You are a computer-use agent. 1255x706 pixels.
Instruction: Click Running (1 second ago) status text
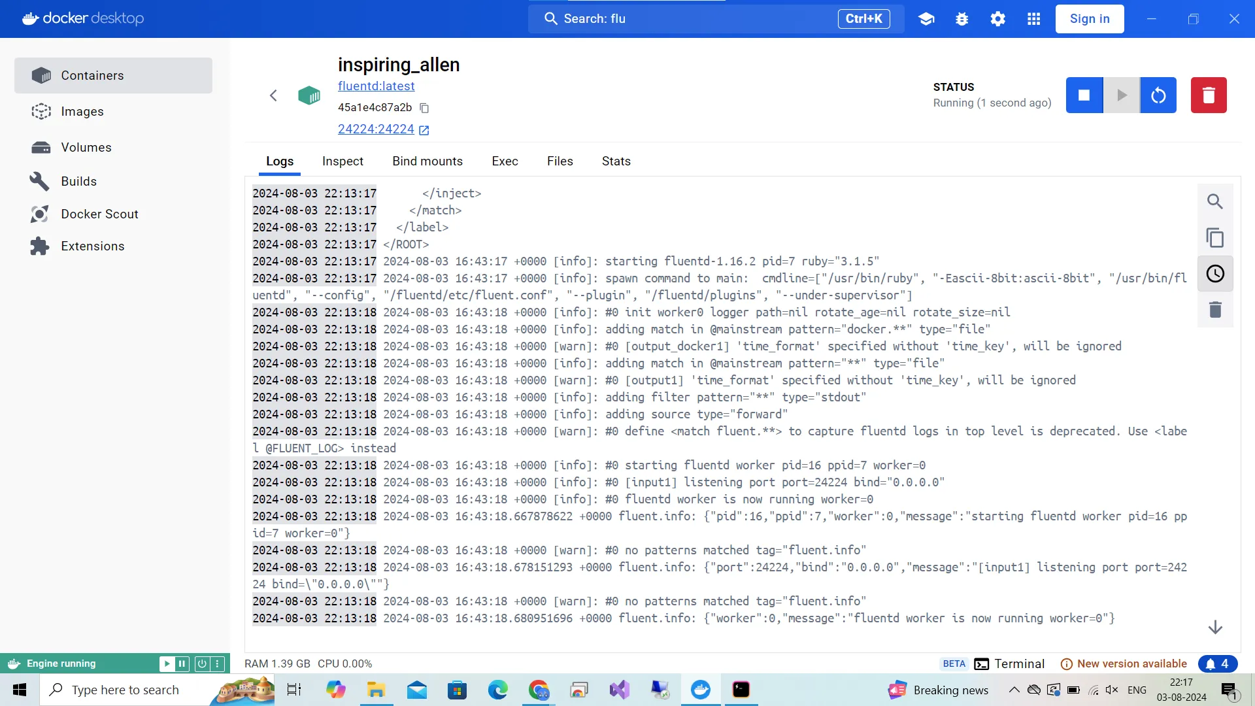(992, 103)
